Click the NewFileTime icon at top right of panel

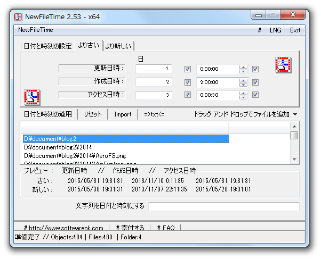point(283,65)
